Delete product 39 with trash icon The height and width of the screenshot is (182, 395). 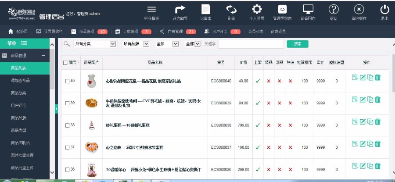[377, 100]
